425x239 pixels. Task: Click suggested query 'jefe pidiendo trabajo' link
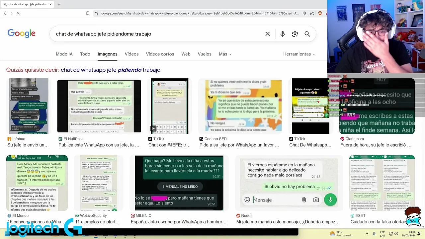tap(111, 70)
